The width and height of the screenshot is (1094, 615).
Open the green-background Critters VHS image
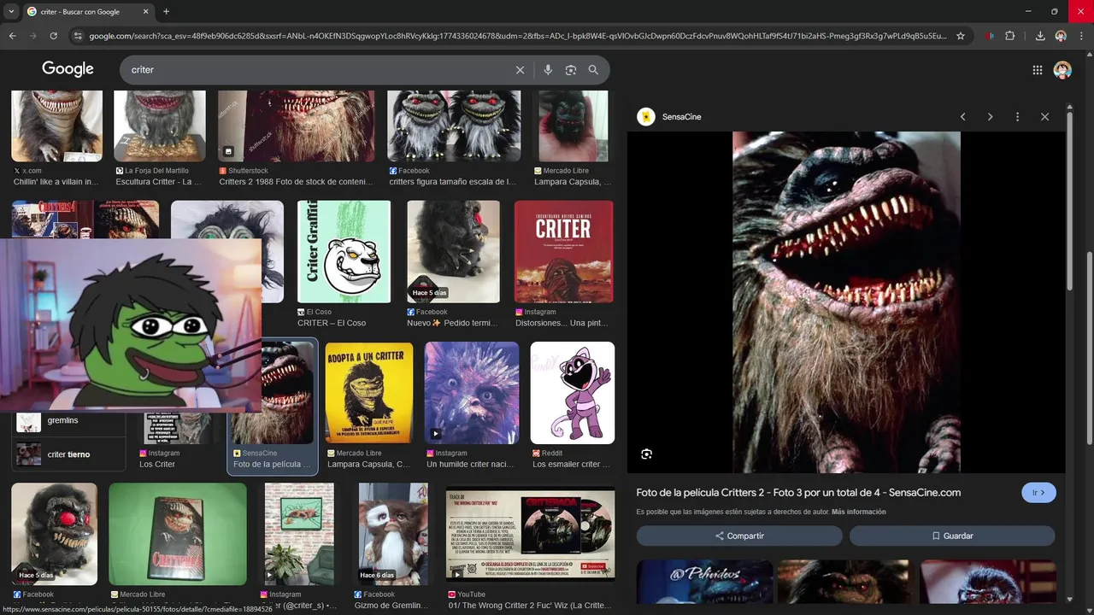point(178,534)
